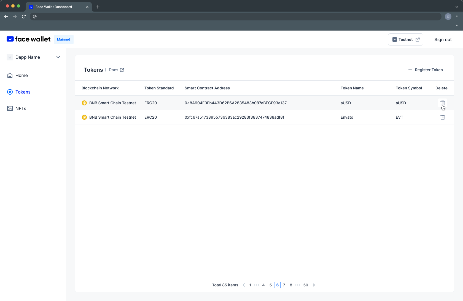Click the Blockchain Network column header
This screenshot has height=301, width=463.
pyautogui.click(x=100, y=88)
